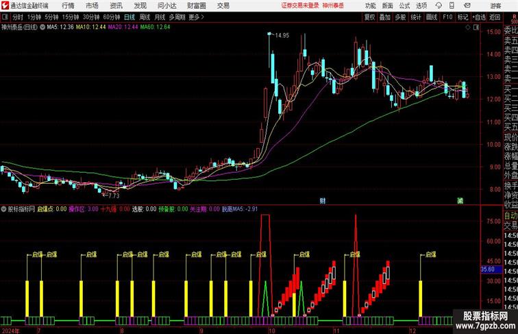Switch to 1分钟 period tab
The image size is (518, 334).
click(x=34, y=17)
